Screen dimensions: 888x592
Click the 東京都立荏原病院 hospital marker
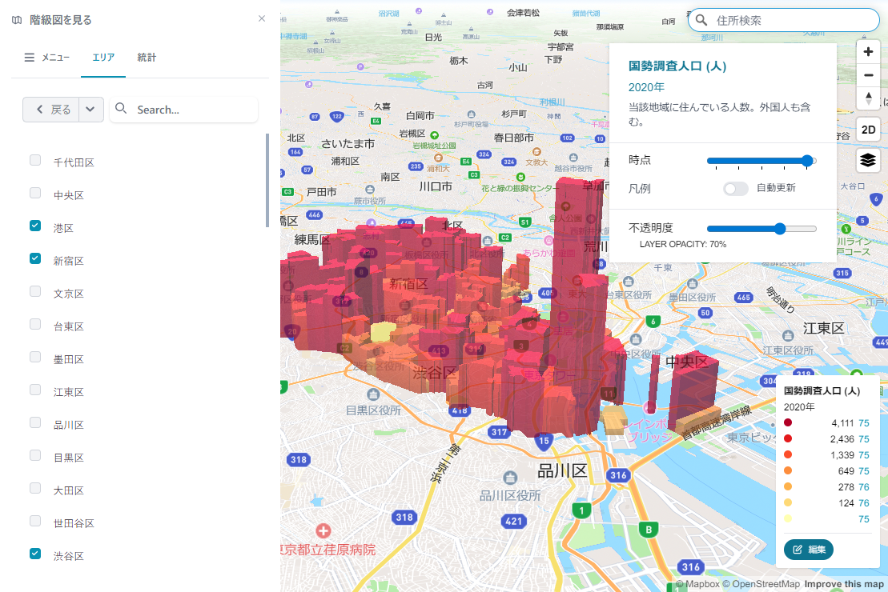323,531
